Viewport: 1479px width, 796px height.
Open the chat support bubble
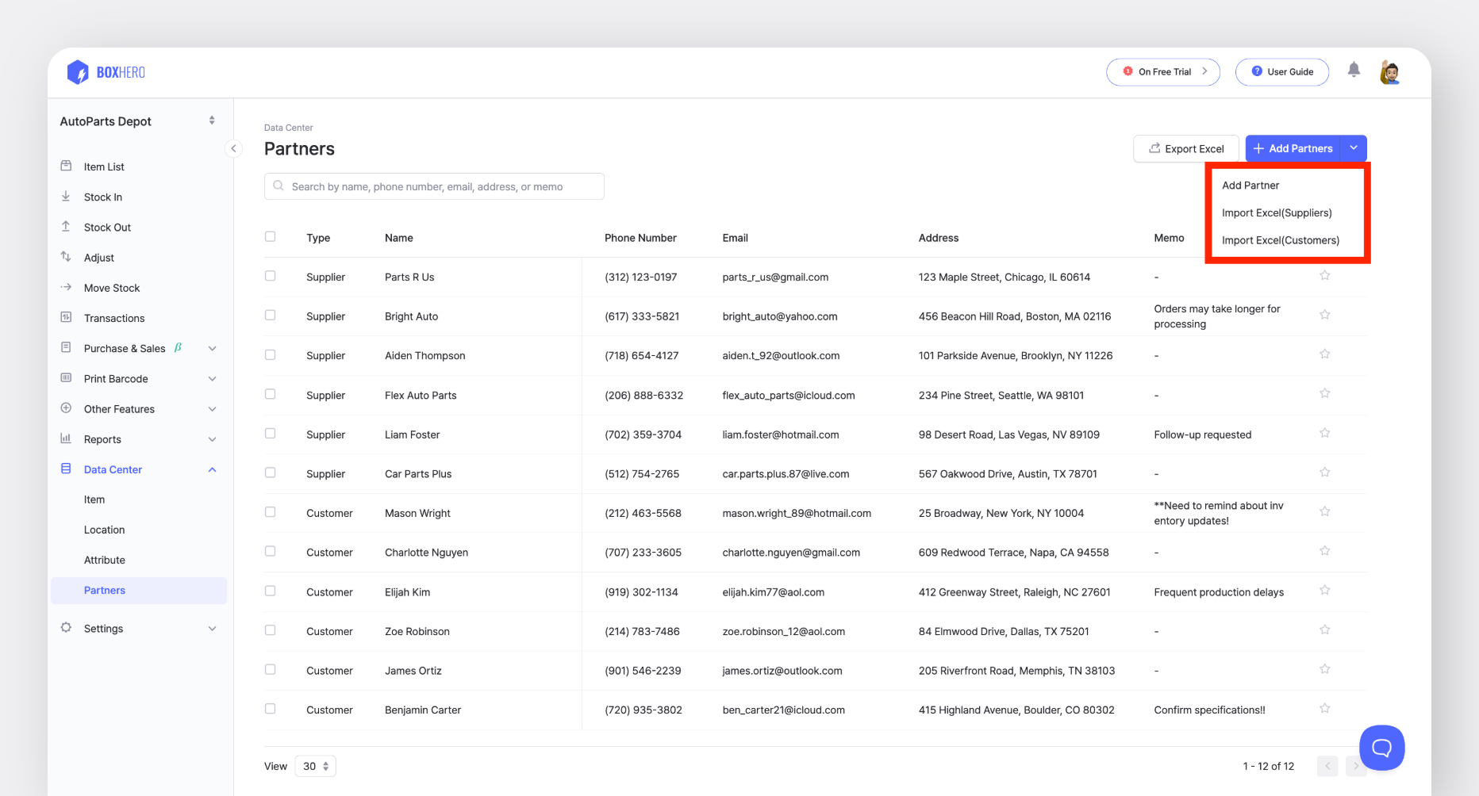point(1381,747)
